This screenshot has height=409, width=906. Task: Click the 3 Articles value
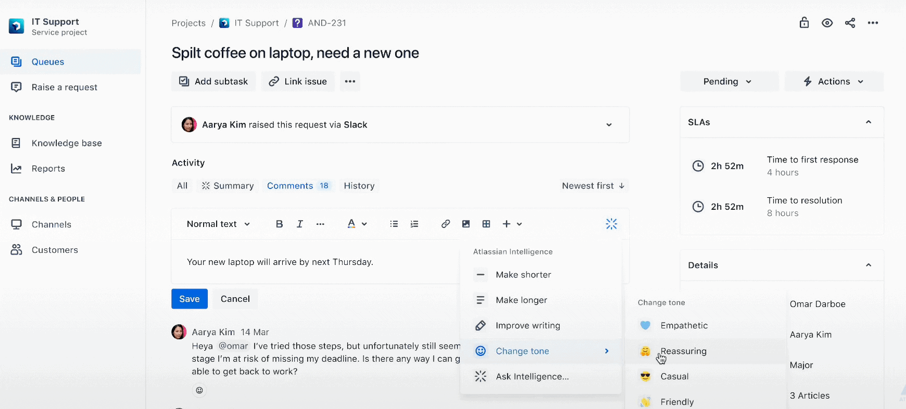click(x=810, y=395)
